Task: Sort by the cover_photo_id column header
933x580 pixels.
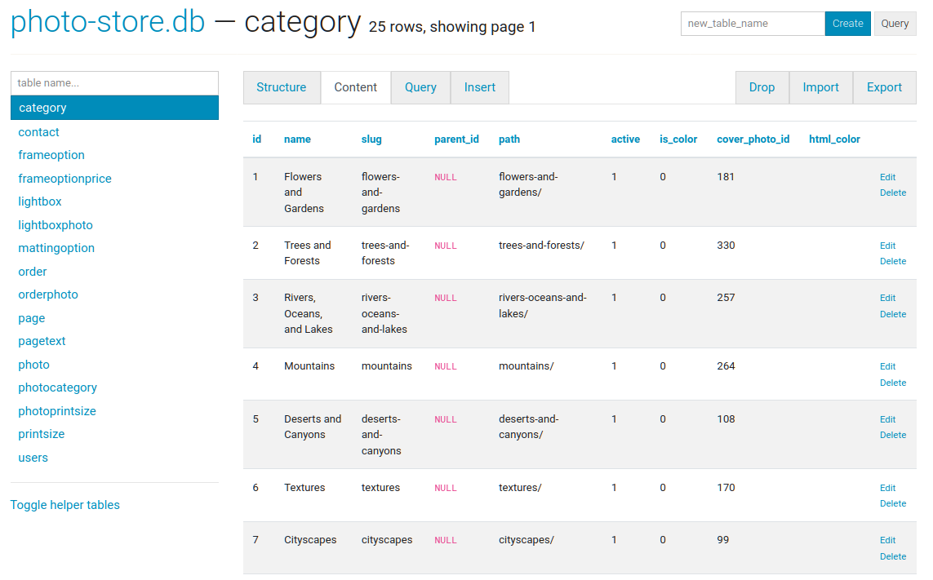Action: pyautogui.click(x=753, y=139)
